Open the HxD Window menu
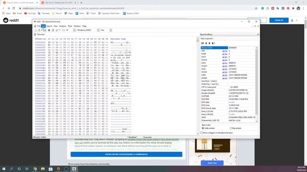 tap(77, 26)
